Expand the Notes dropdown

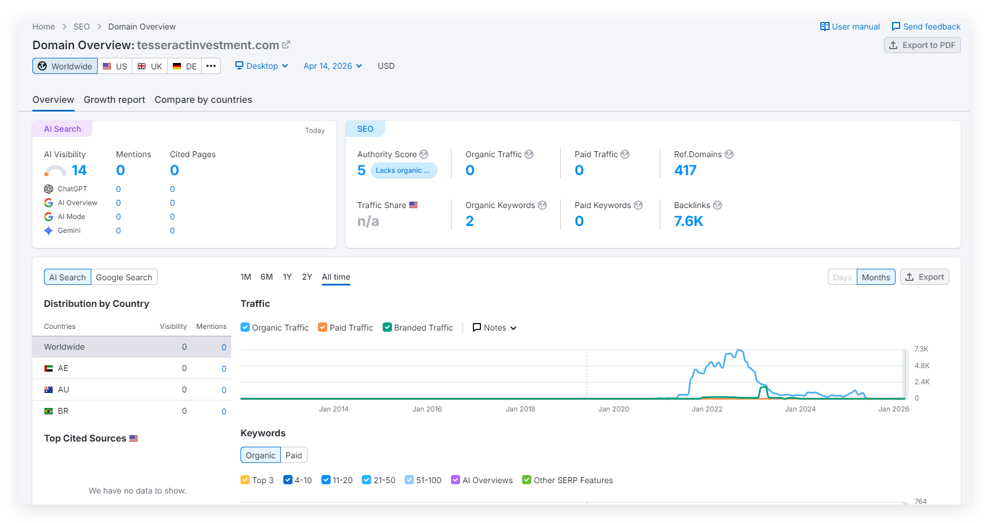(495, 328)
